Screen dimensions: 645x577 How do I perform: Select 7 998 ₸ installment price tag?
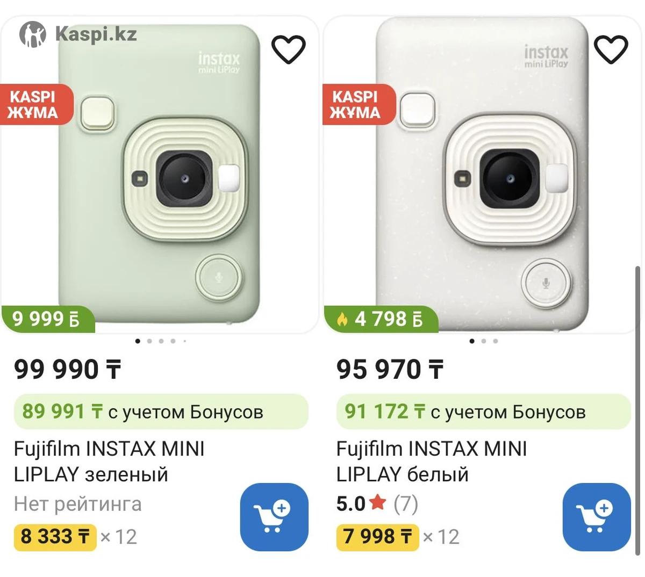pos(377,536)
